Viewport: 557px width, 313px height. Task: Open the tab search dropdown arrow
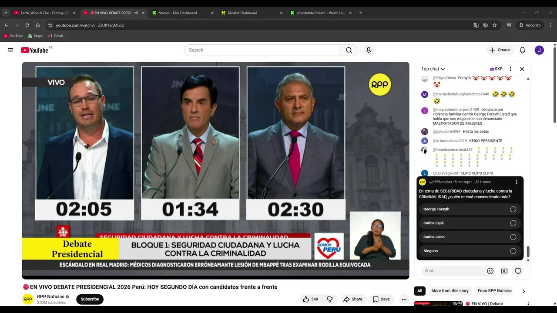coord(6,13)
